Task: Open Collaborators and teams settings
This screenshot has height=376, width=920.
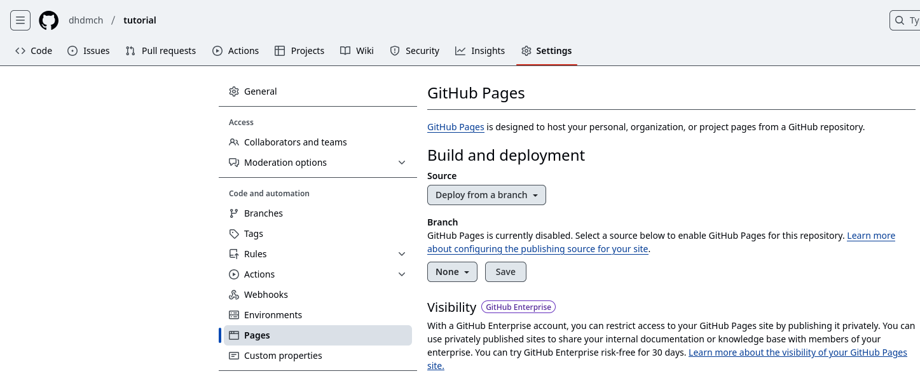Action: point(295,142)
